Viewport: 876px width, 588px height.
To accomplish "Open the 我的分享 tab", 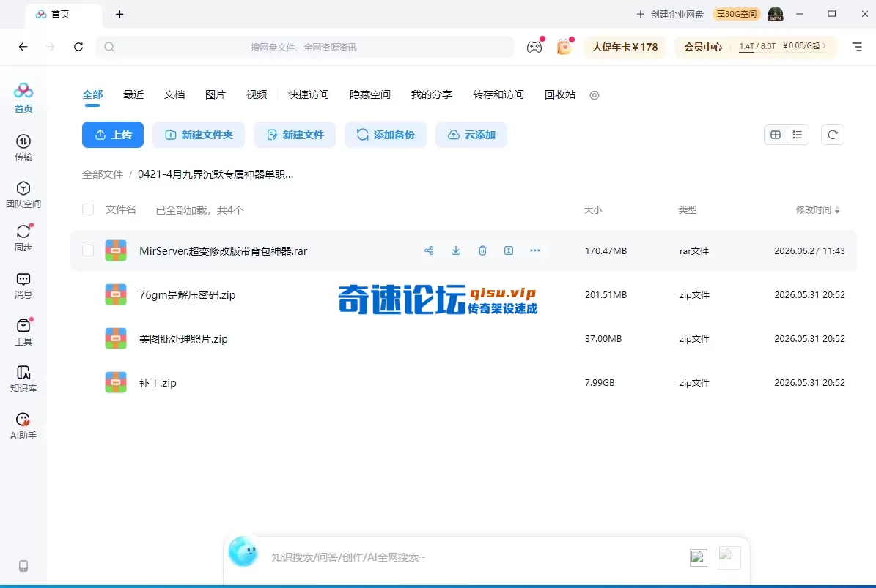I will tap(431, 95).
